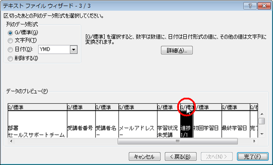
Task: Close the text file wizard dialog
Action: (x=264, y=6)
